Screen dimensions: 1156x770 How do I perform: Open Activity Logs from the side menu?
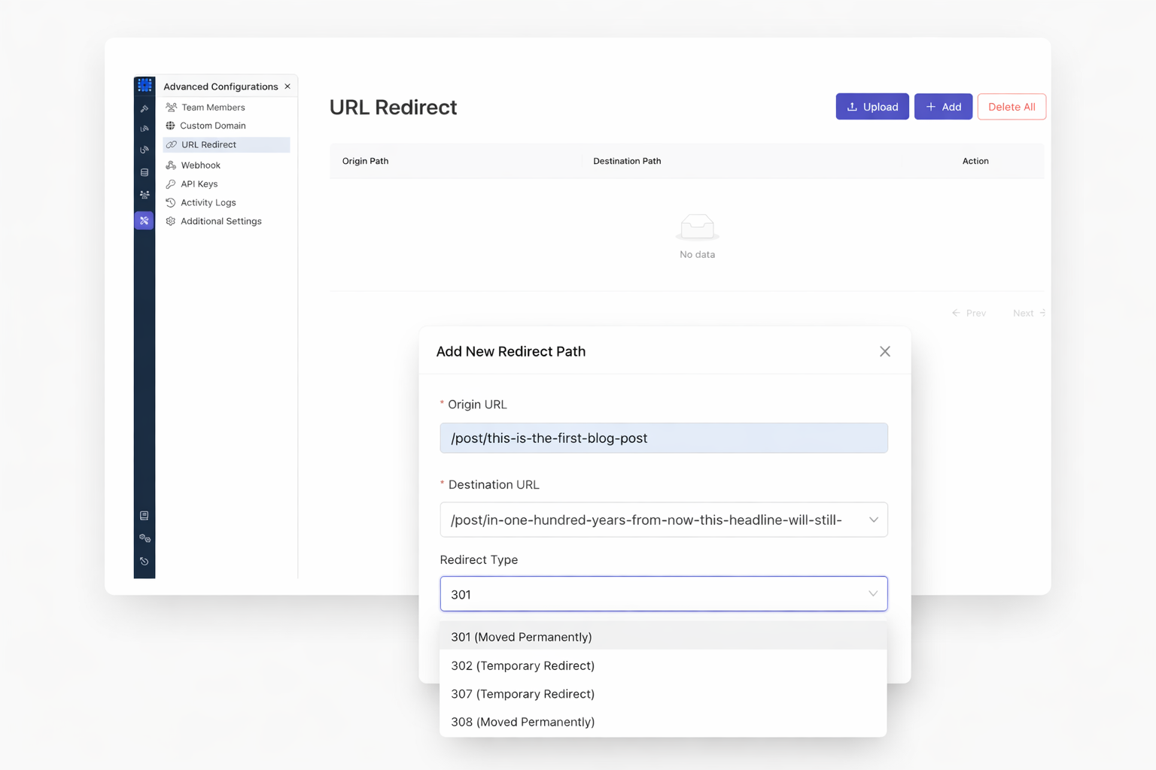pos(208,203)
